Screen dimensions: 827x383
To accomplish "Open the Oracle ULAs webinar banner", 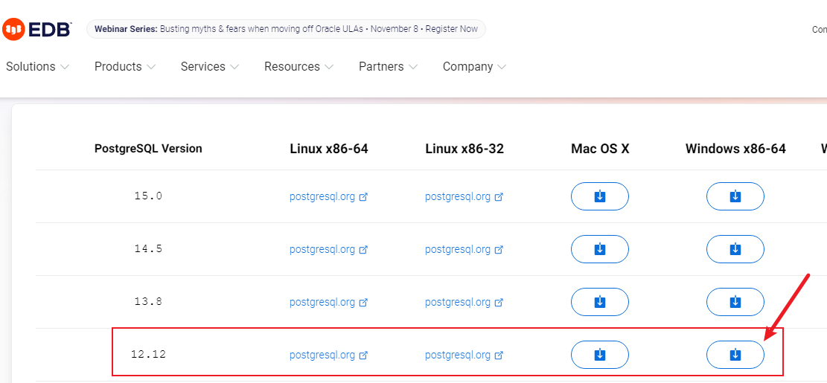I will (x=287, y=29).
